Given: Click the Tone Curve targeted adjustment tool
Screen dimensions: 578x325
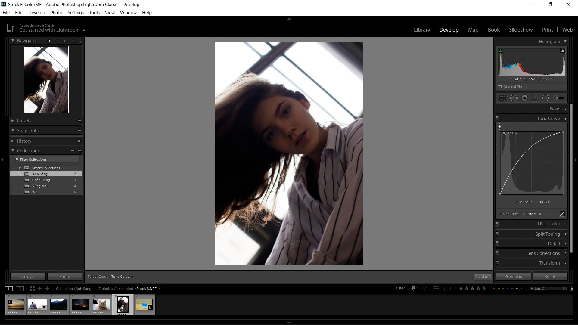Looking at the screenshot, I should pos(499,126).
